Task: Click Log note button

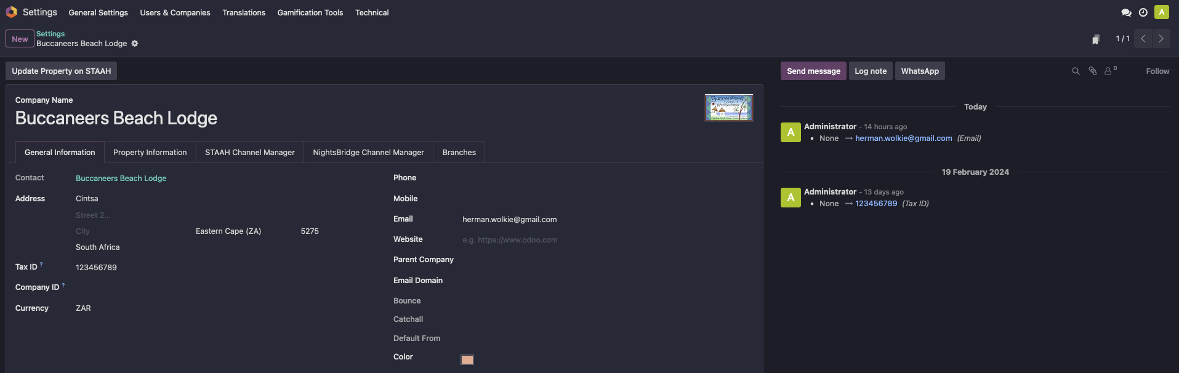Action: point(871,71)
